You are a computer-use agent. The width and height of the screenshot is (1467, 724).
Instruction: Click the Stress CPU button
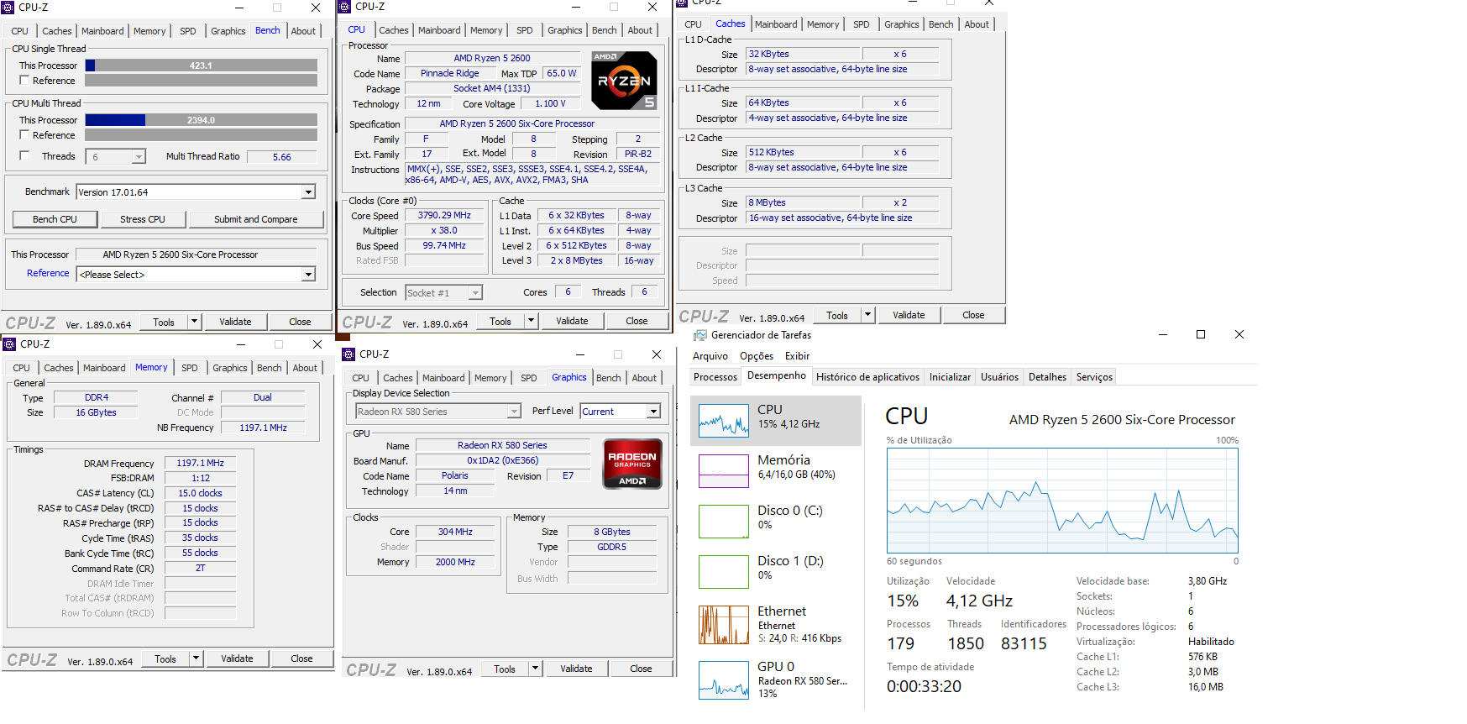(143, 219)
